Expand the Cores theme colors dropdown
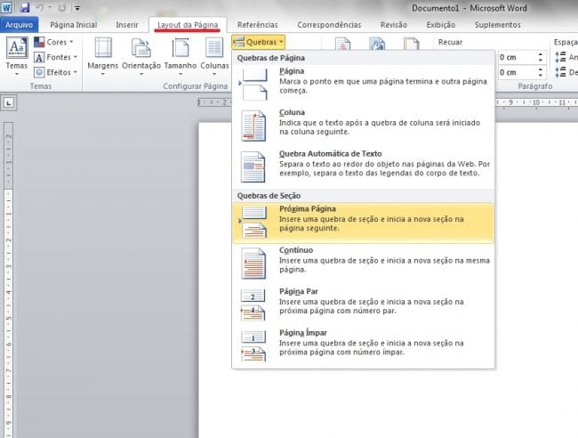578x438 pixels. 54,42
